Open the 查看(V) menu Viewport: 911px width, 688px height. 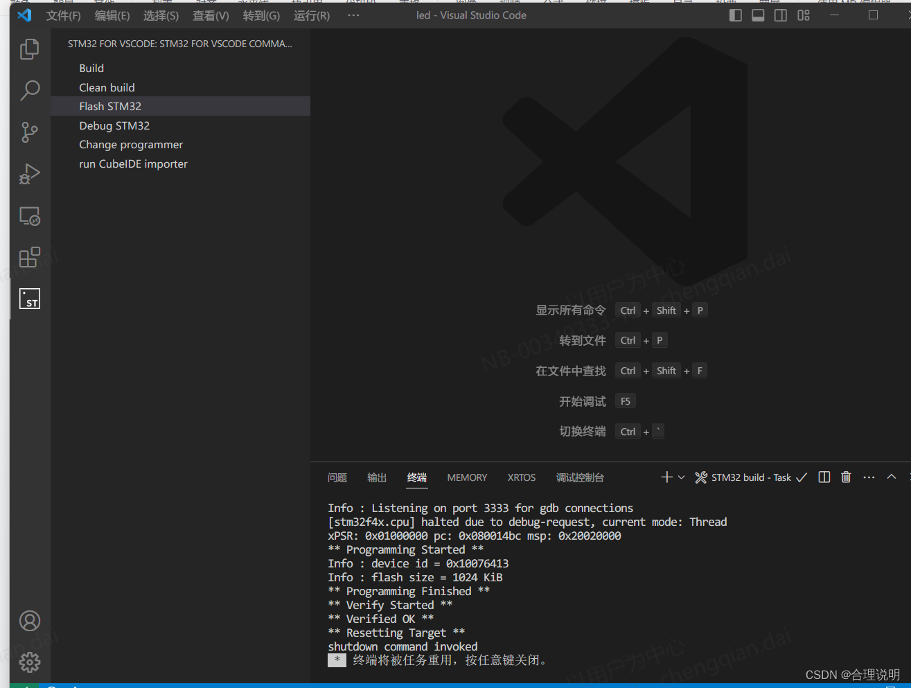[x=211, y=15]
